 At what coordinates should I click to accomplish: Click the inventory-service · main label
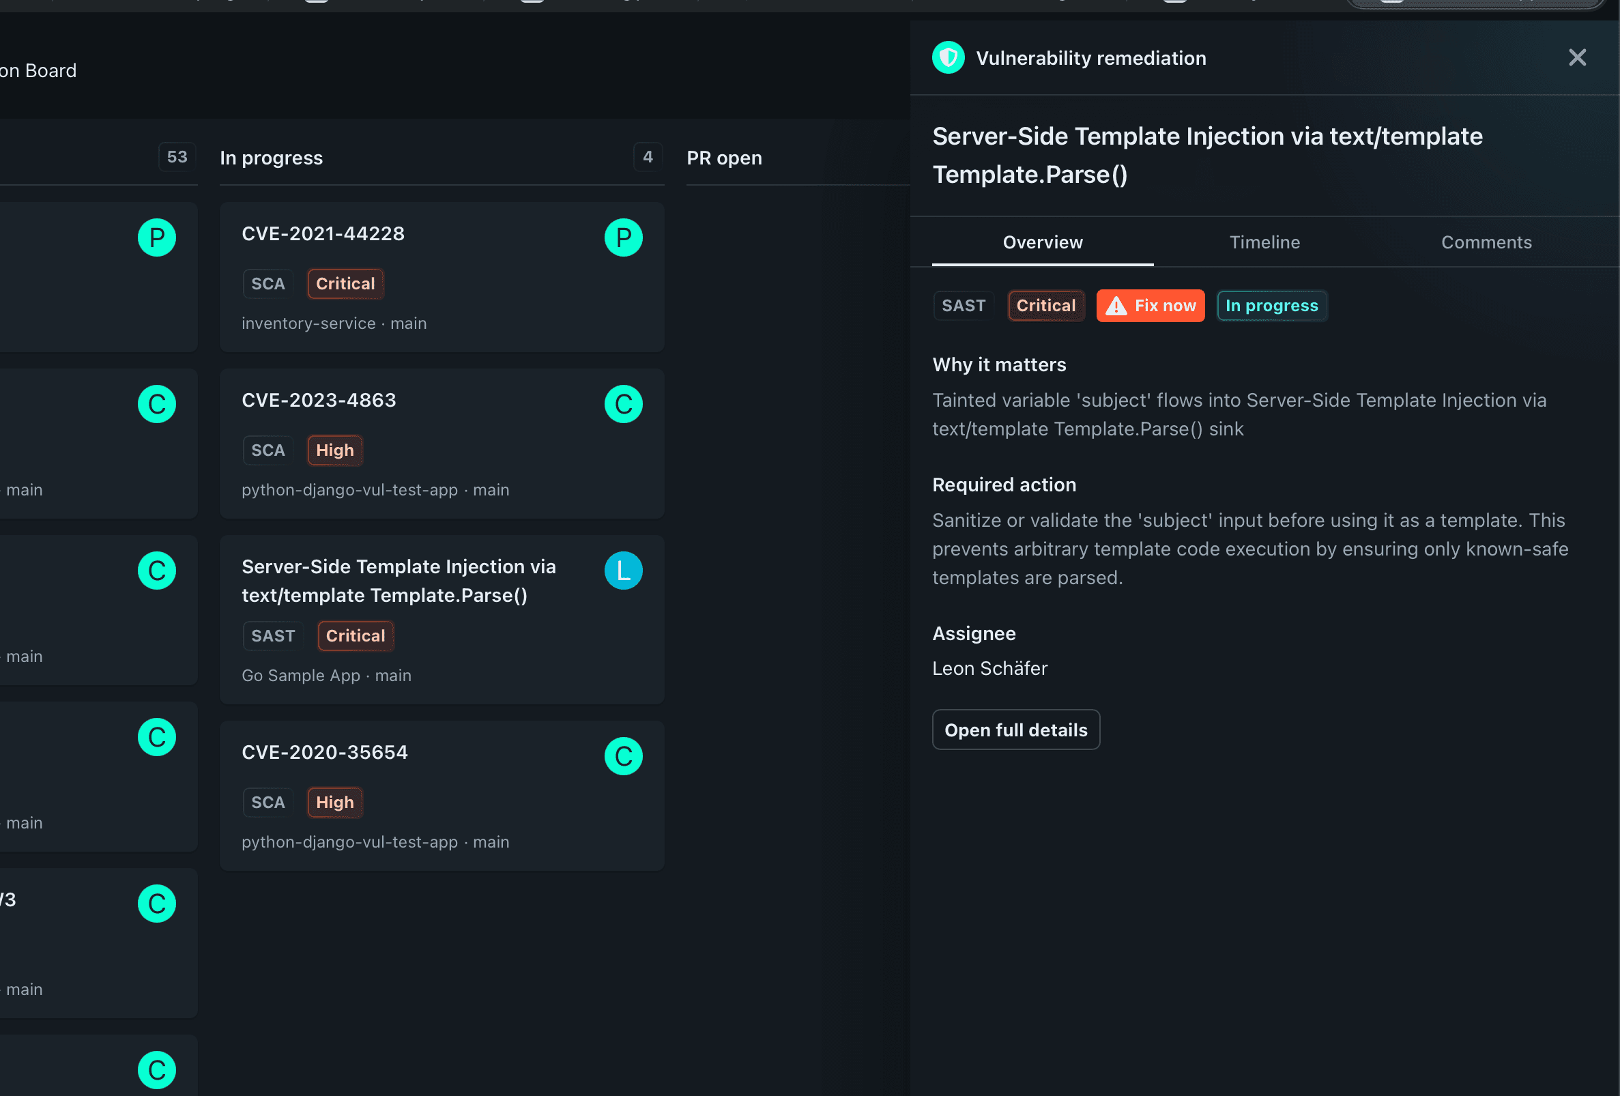[334, 323]
